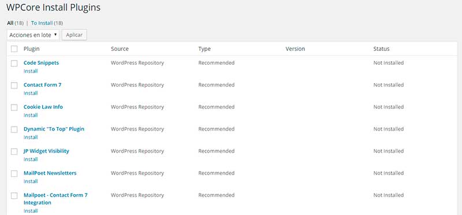The height and width of the screenshot is (215, 462).
Task: Click WordPress Repository in Mailpoet - Contact Form 7 row
Action: 137,195
